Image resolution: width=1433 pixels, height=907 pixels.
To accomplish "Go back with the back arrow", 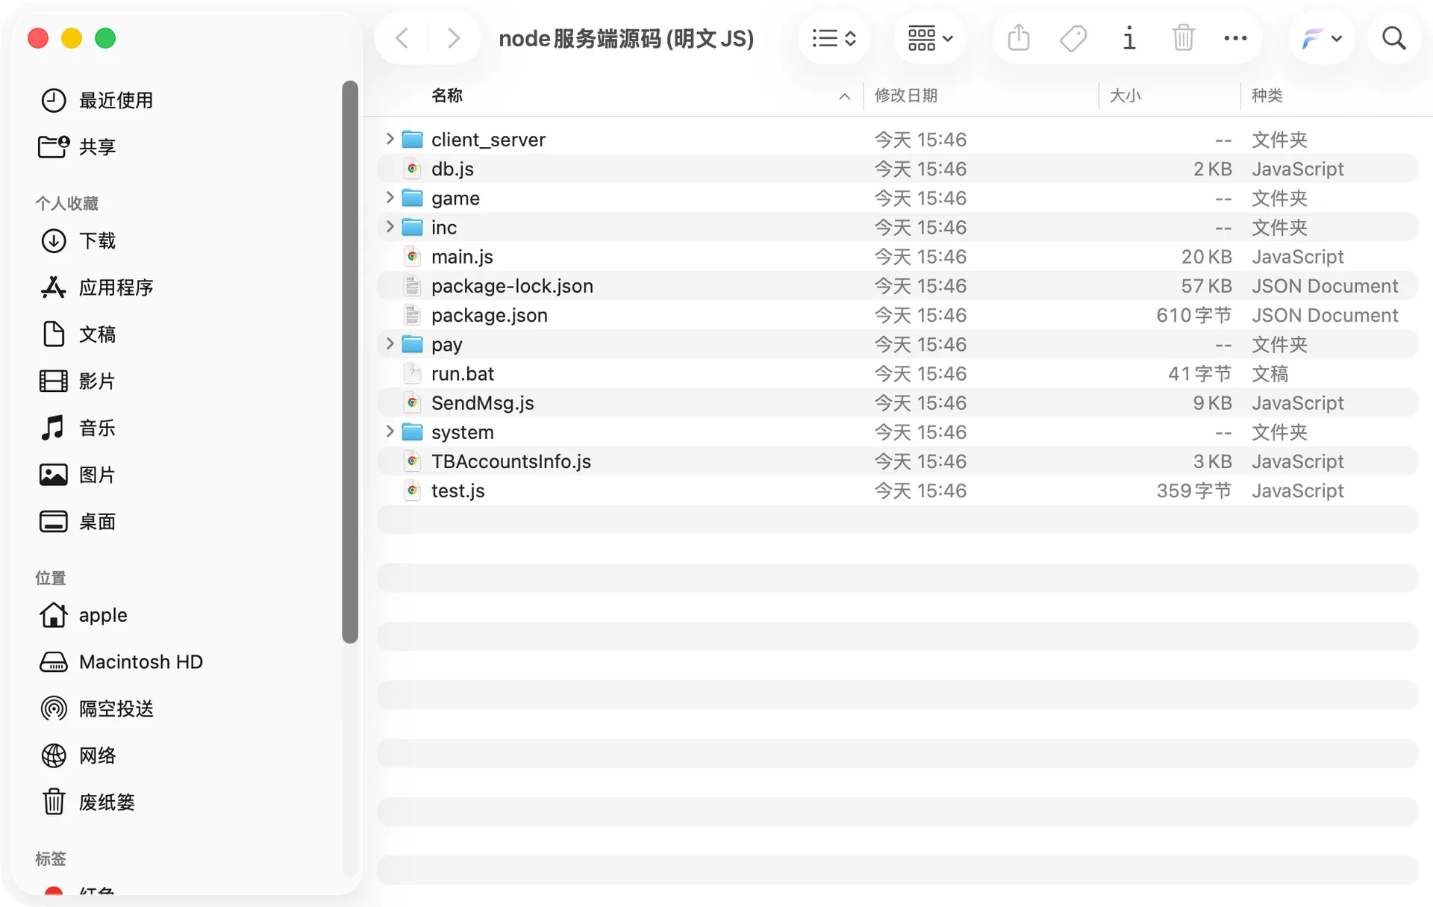I will point(402,38).
